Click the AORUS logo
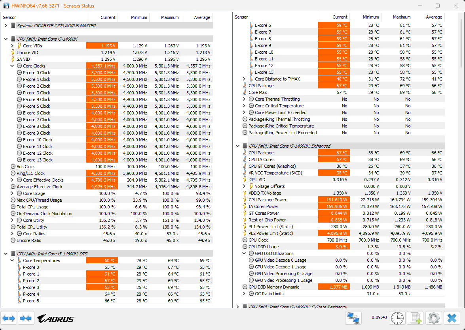This screenshot has height=330, width=465. (55, 319)
